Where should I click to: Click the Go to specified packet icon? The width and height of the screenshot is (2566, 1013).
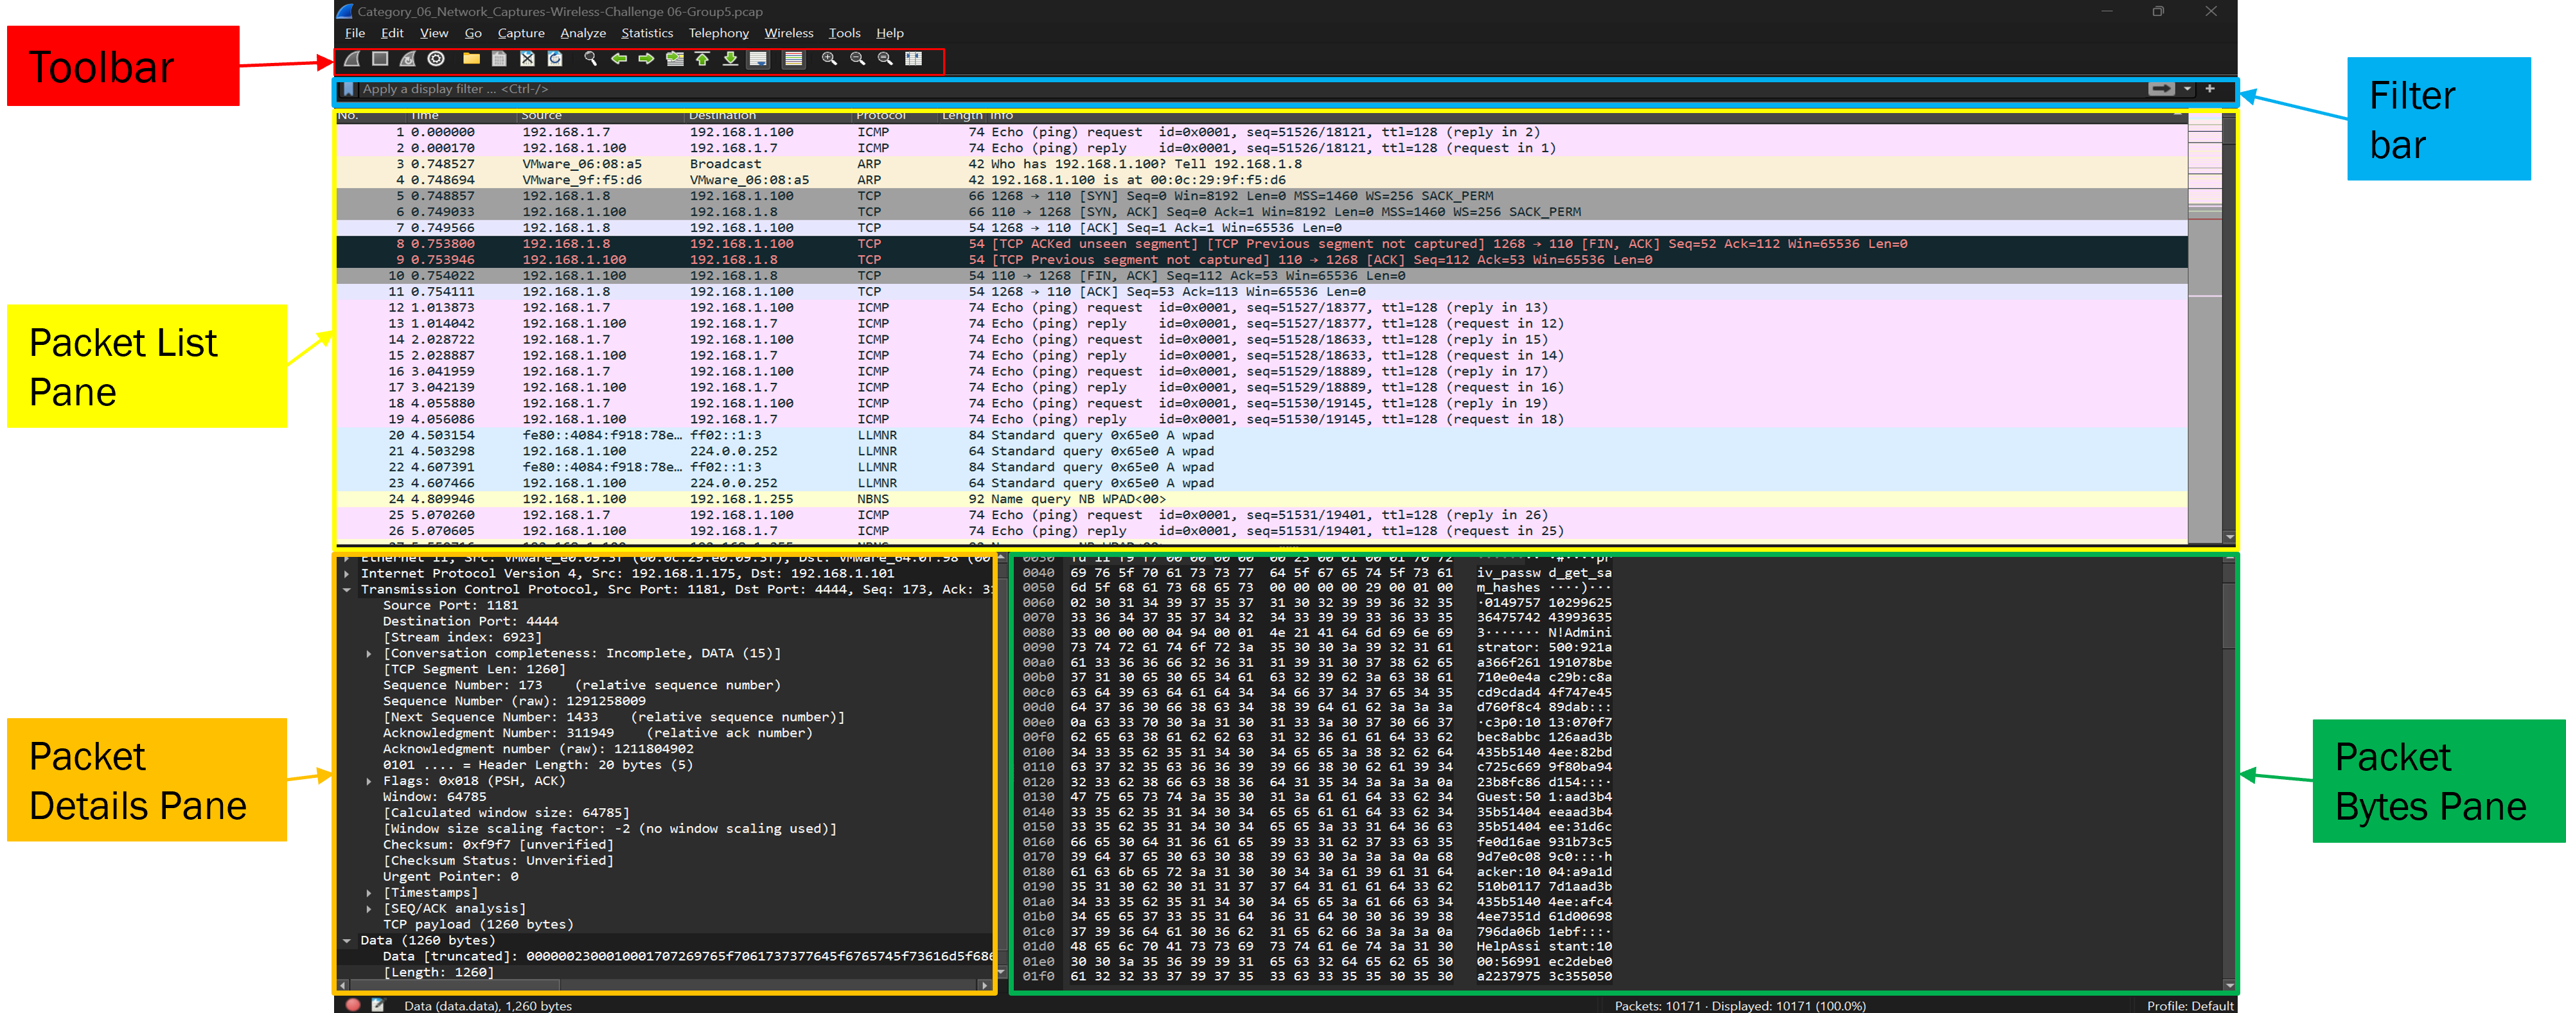[x=675, y=60]
